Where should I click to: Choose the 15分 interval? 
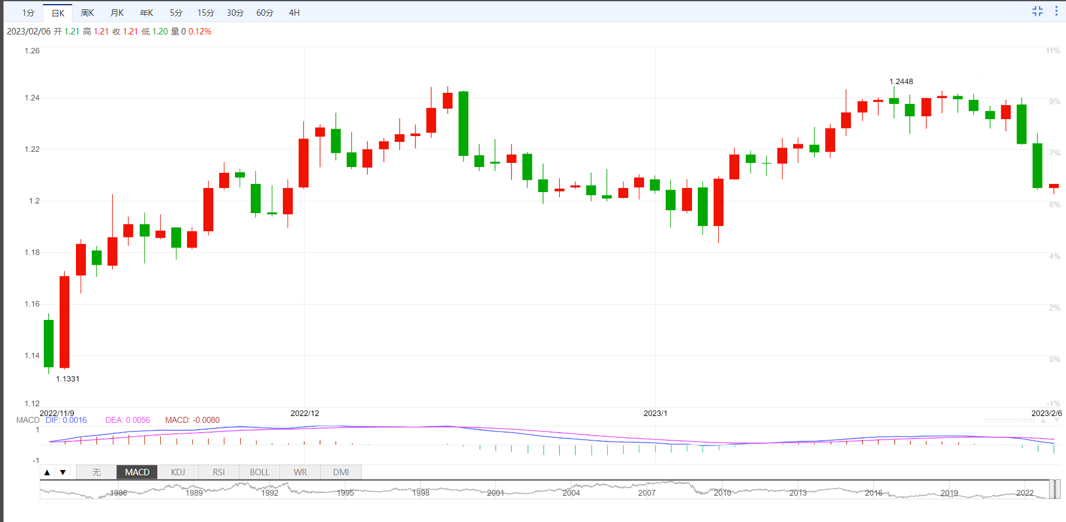pyautogui.click(x=205, y=13)
